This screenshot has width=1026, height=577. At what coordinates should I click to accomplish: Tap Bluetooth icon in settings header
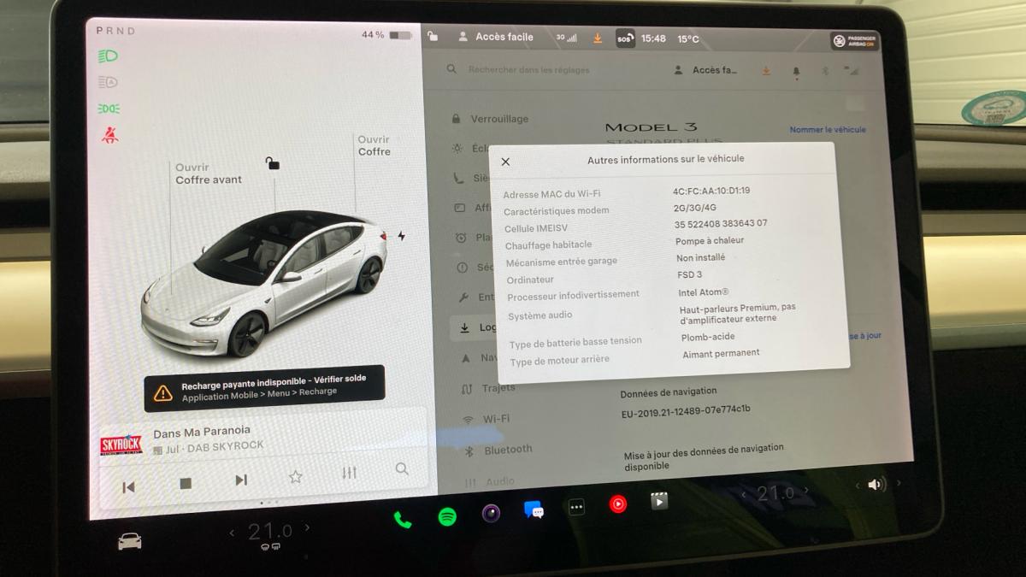(x=825, y=71)
